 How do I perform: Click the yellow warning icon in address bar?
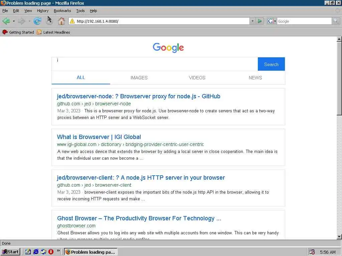click(72, 21)
